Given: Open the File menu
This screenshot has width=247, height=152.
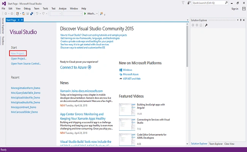Looking at the screenshot, I should click(x=3, y=8).
